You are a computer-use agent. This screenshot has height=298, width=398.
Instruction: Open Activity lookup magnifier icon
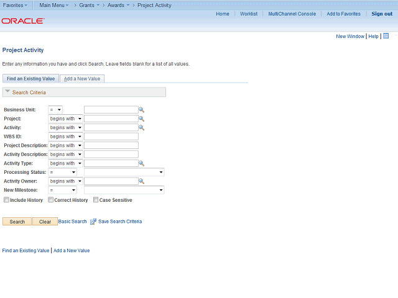click(x=141, y=127)
